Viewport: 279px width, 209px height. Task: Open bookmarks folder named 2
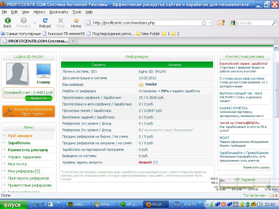(175, 34)
